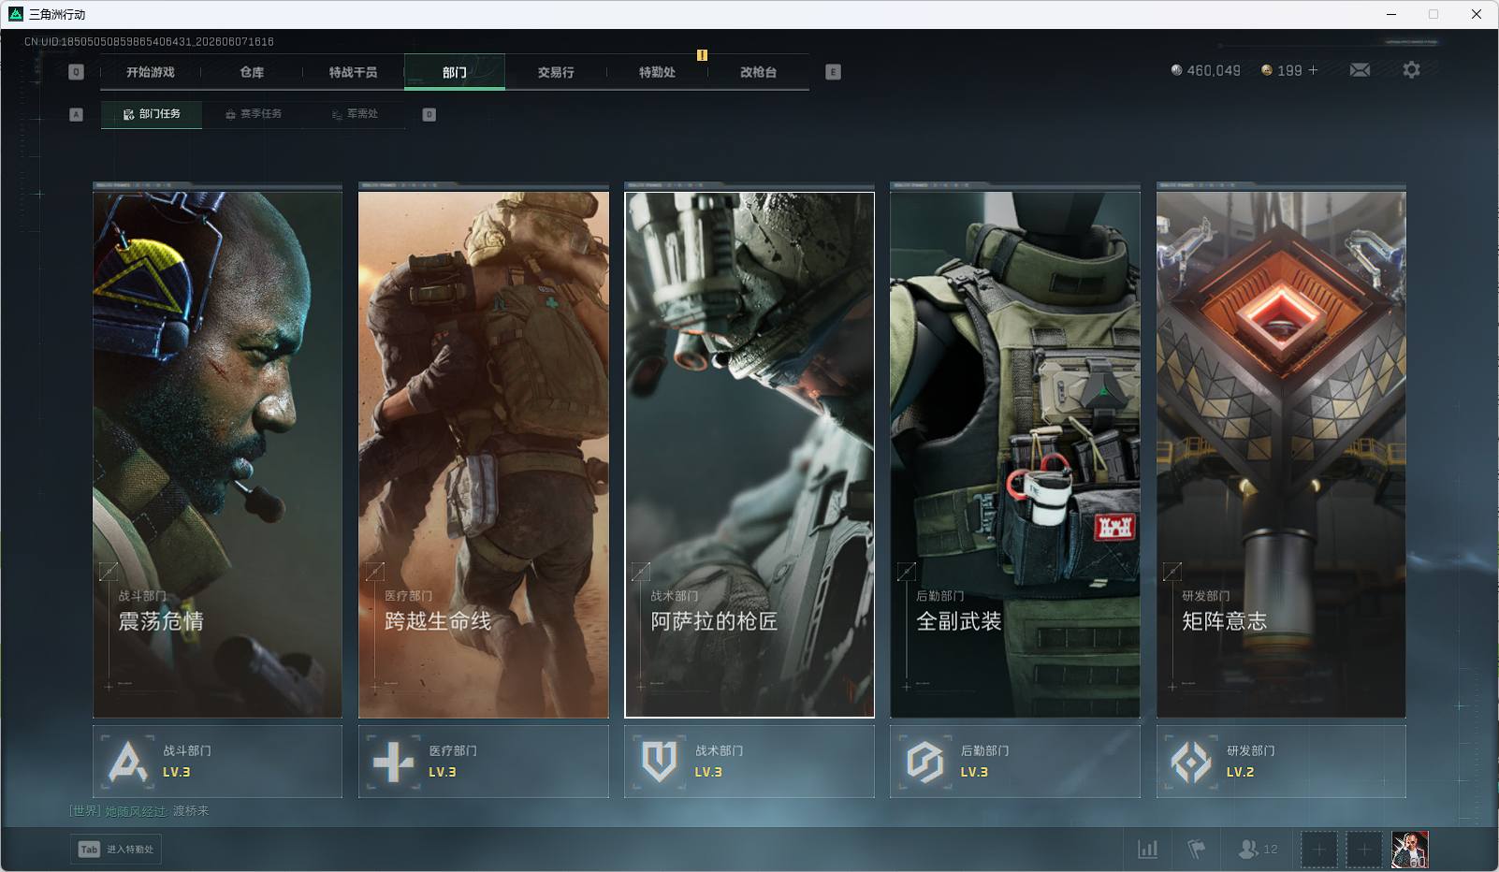Click the expand icon on 跨越生命线 card
This screenshot has height=872, width=1499.
[x=374, y=571]
